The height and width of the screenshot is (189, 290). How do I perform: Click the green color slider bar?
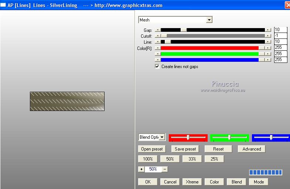click(x=213, y=54)
